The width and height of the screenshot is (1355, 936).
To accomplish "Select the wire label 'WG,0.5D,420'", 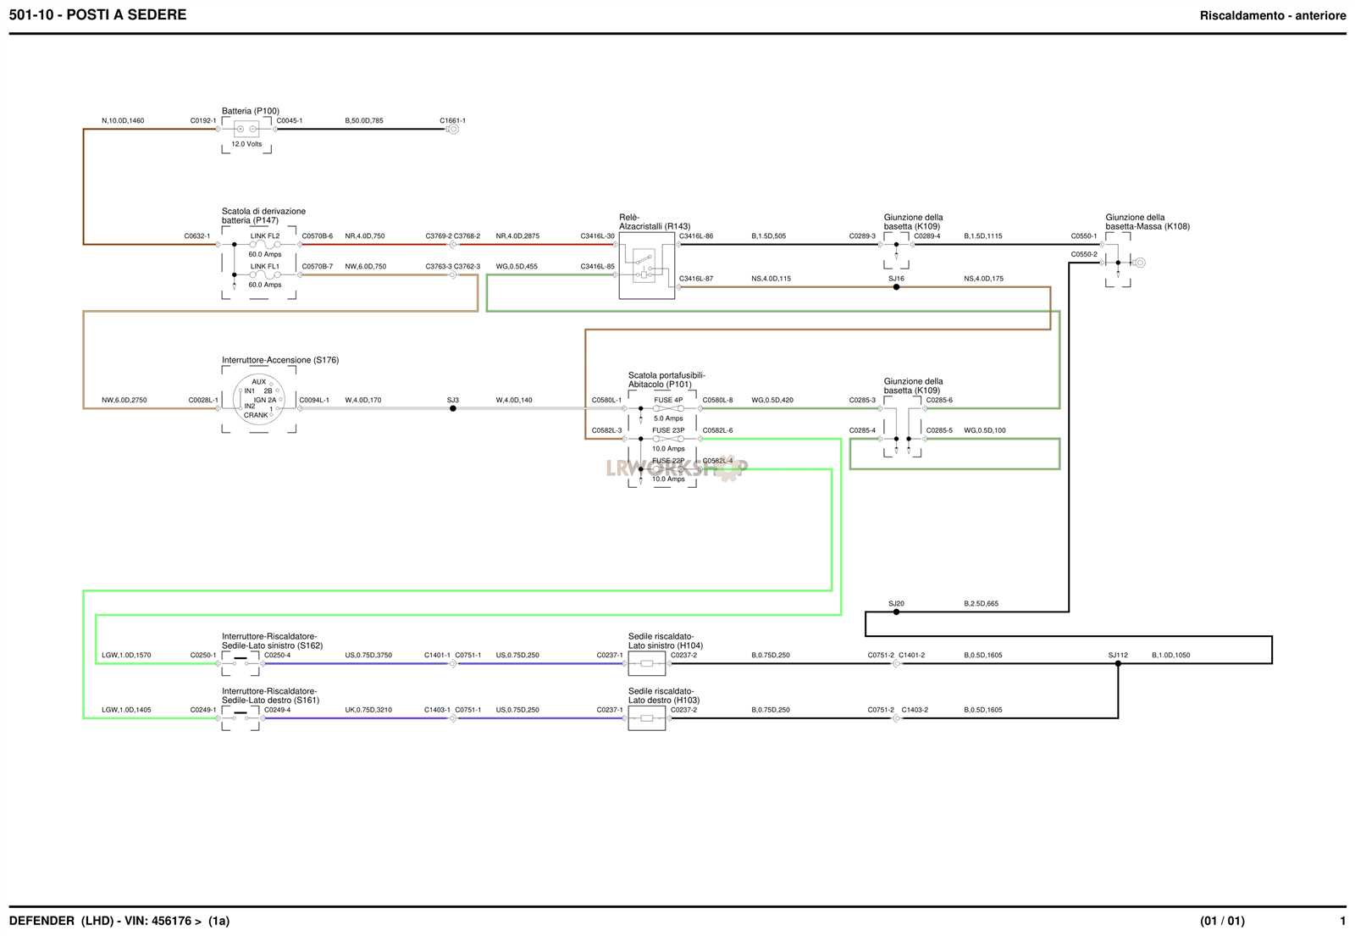I will tap(772, 400).
